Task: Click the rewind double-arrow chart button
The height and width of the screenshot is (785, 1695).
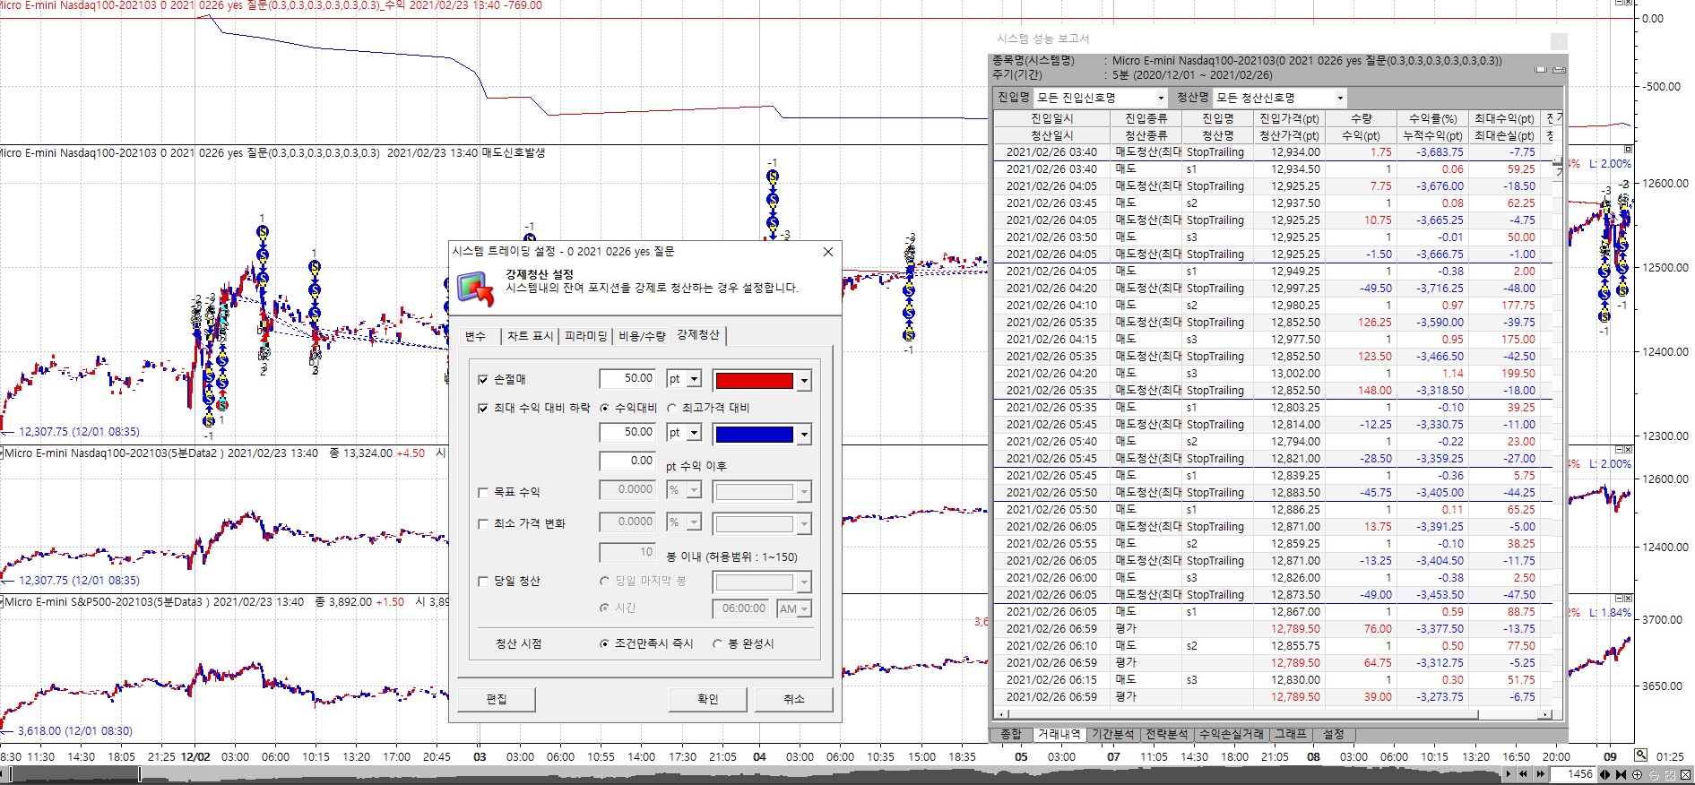Action: [1522, 774]
